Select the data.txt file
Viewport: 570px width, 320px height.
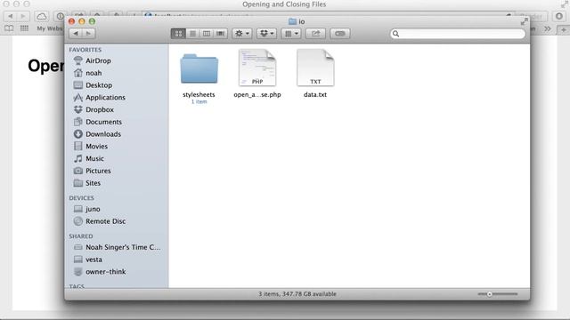coord(315,68)
